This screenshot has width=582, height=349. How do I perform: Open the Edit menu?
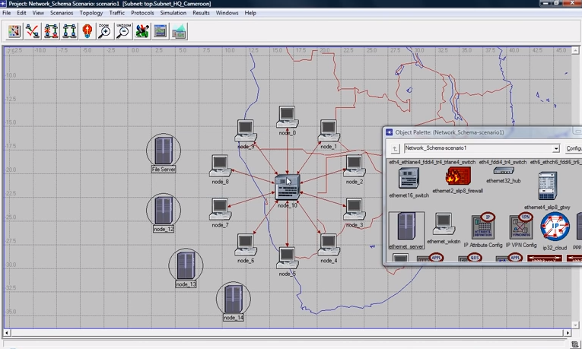tap(21, 13)
